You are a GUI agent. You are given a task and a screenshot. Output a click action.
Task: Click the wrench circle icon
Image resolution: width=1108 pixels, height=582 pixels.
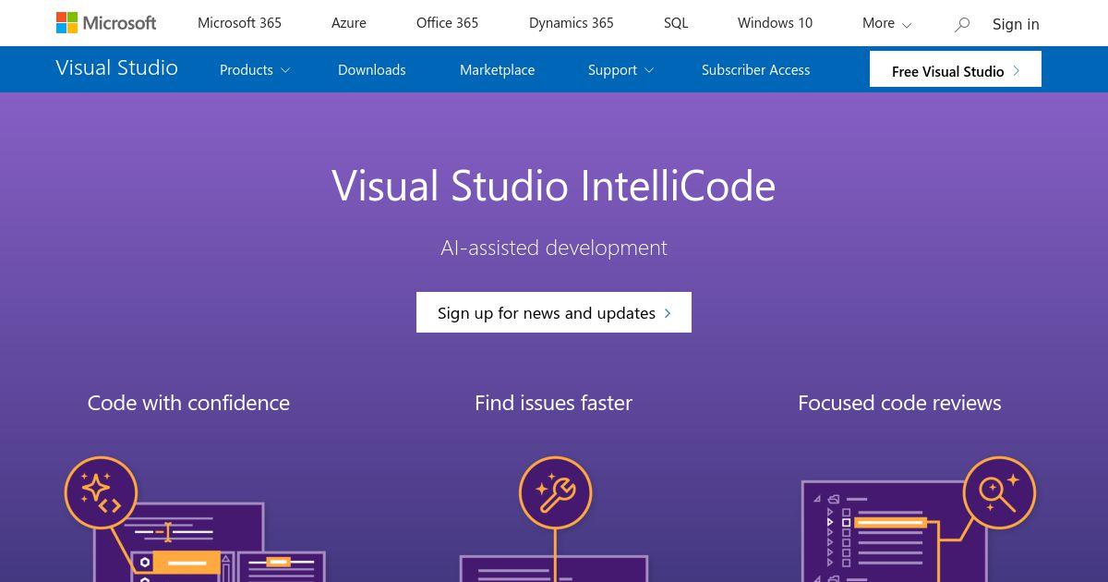pyautogui.click(x=555, y=492)
